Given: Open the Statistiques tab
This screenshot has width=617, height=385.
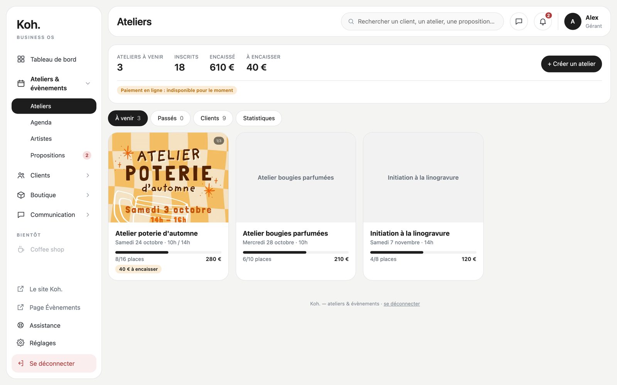Looking at the screenshot, I should click(259, 118).
